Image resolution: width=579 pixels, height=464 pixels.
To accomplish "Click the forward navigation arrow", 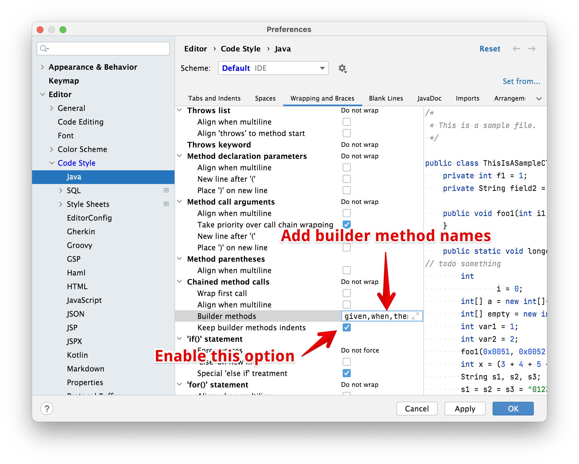I will [x=532, y=49].
